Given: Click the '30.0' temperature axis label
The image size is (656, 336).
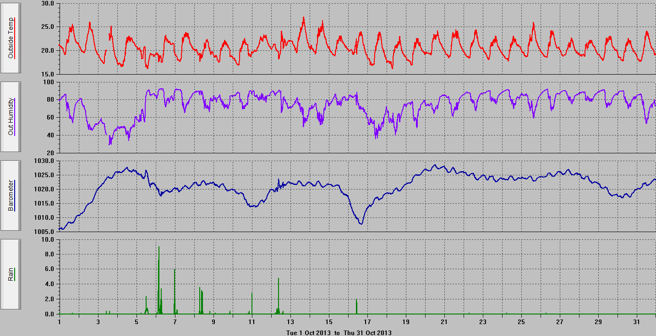Looking at the screenshot, I should click(x=48, y=3).
